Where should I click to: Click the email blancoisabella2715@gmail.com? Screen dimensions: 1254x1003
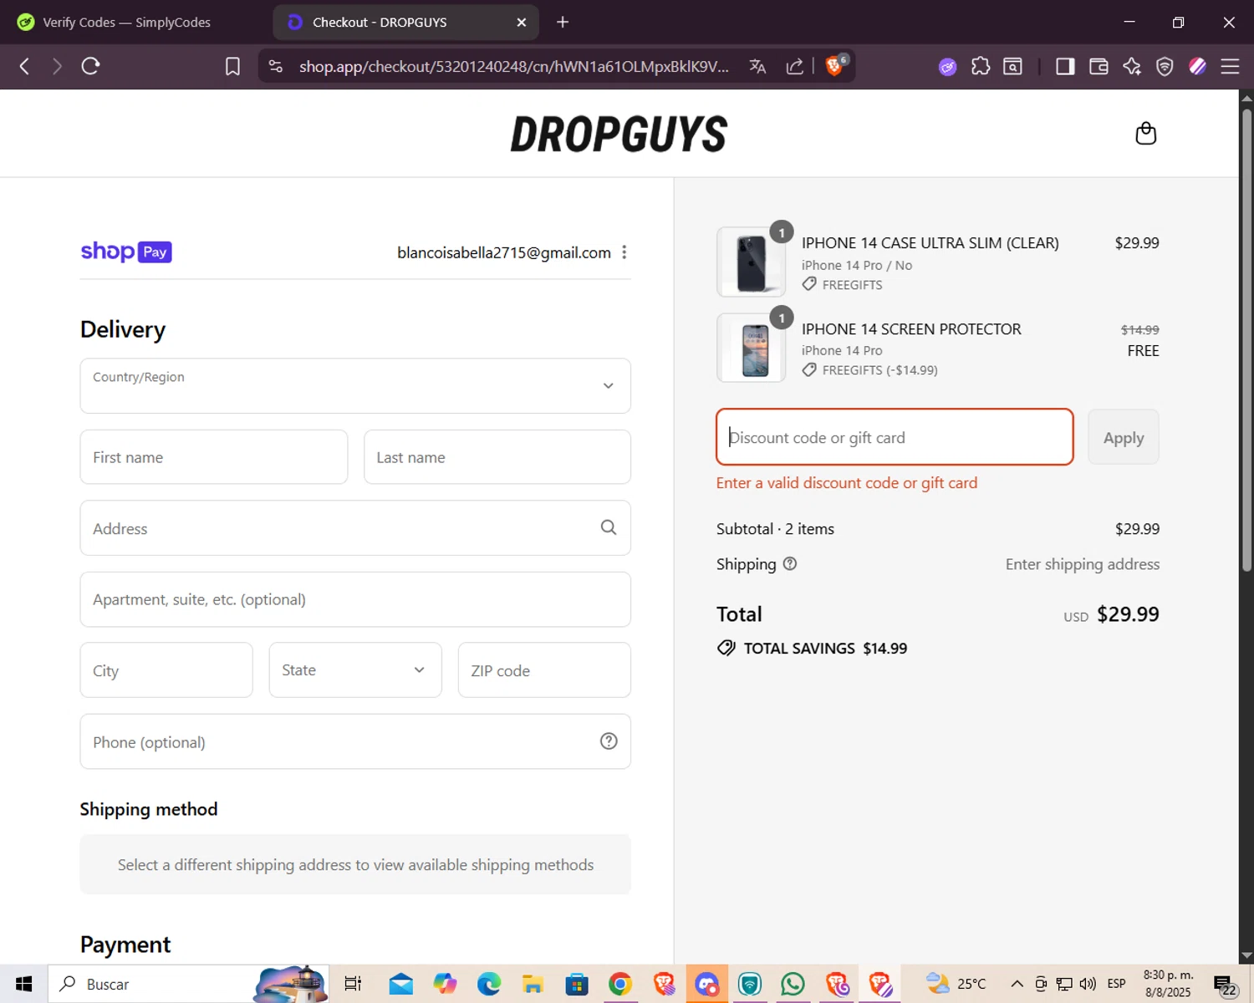click(x=504, y=252)
